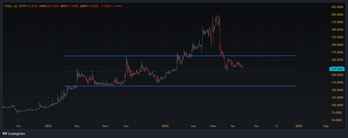Image resolution: width=348 pixels, height=138 pixels.
Task: Click the Апр label between 2024 and Июн
Action: coord(193,126)
